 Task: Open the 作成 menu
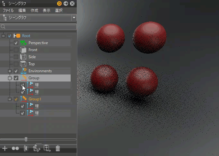[x=34, y=11]
